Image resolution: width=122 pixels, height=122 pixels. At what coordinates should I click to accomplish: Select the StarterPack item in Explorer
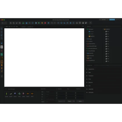(x=91, y=56)
